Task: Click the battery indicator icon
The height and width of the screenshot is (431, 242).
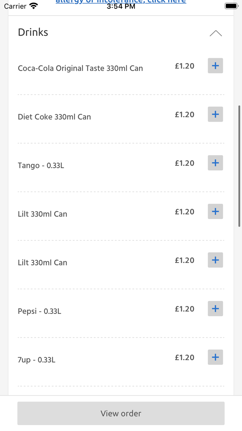Action: tap(231, 6)
